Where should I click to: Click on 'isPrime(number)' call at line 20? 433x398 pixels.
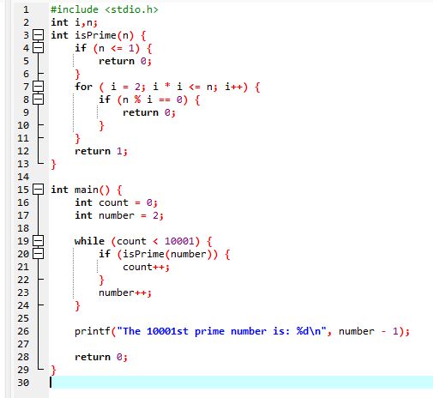click(x=167, y=254)
